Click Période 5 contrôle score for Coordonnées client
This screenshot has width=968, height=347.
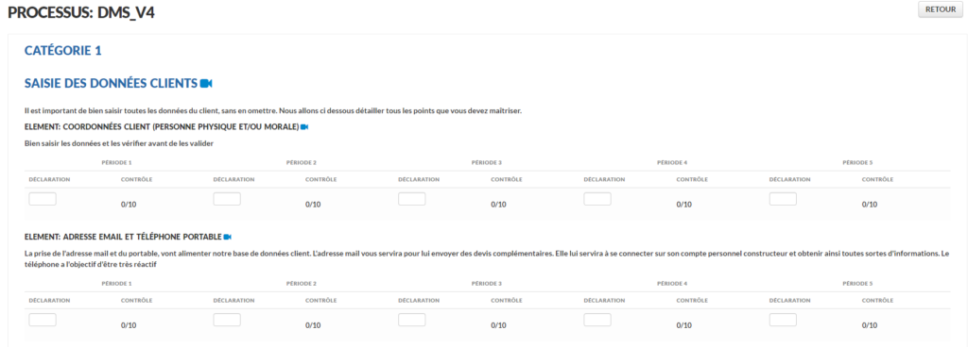coord(870,205)
